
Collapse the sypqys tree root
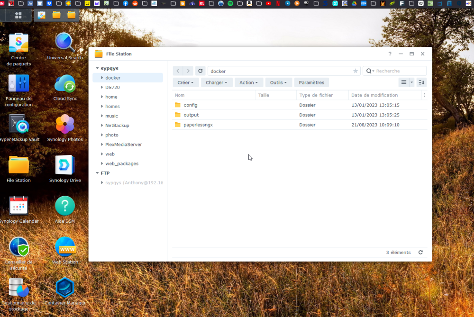pyautogui.click(x=97, y=68)
